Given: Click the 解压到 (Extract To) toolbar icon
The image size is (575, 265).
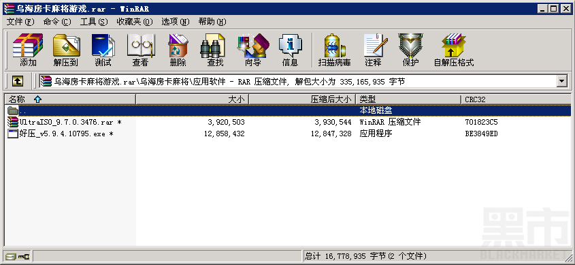Looking at the screenshot, I should point(66,50).
